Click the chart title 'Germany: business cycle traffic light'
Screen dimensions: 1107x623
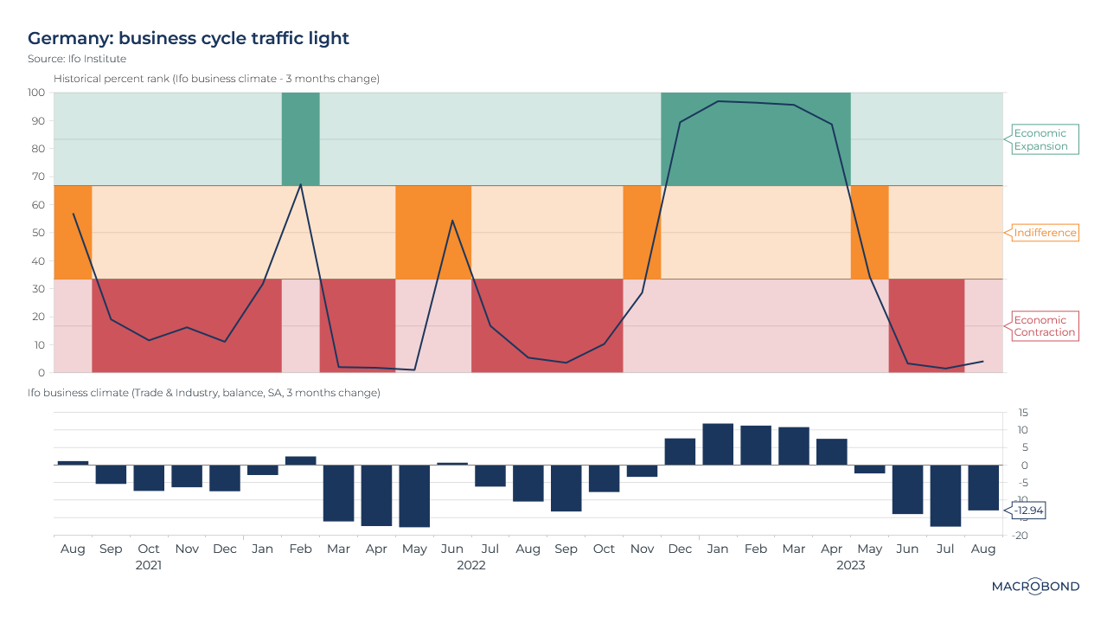(189, 38)
